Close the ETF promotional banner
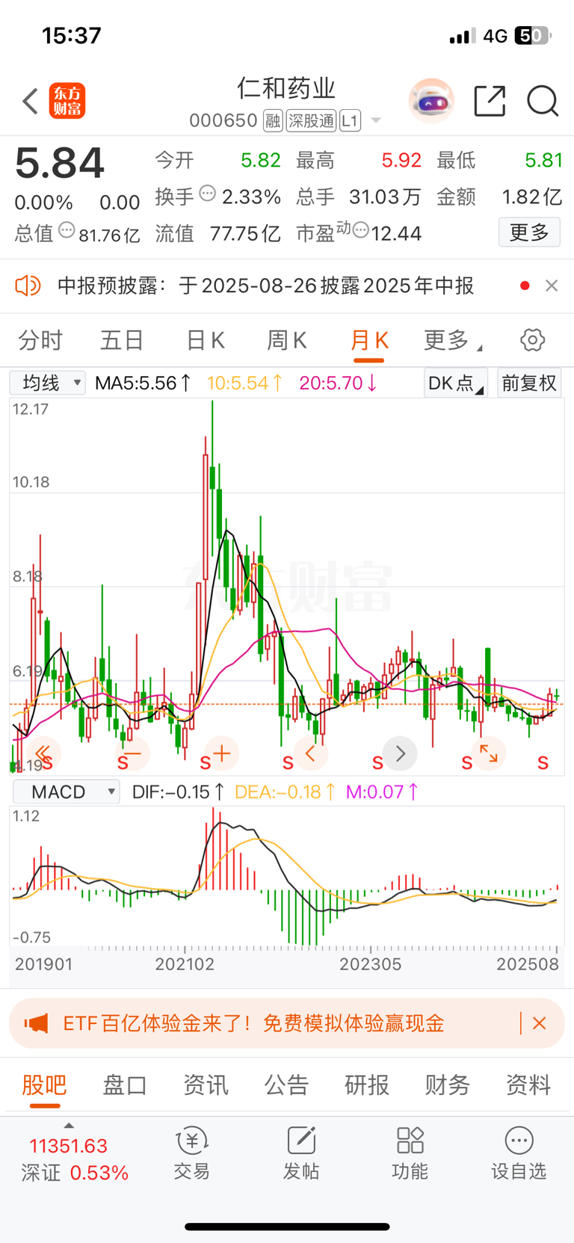The width and height of the screenshot is (574, 1243). [x=540, y=1023]
